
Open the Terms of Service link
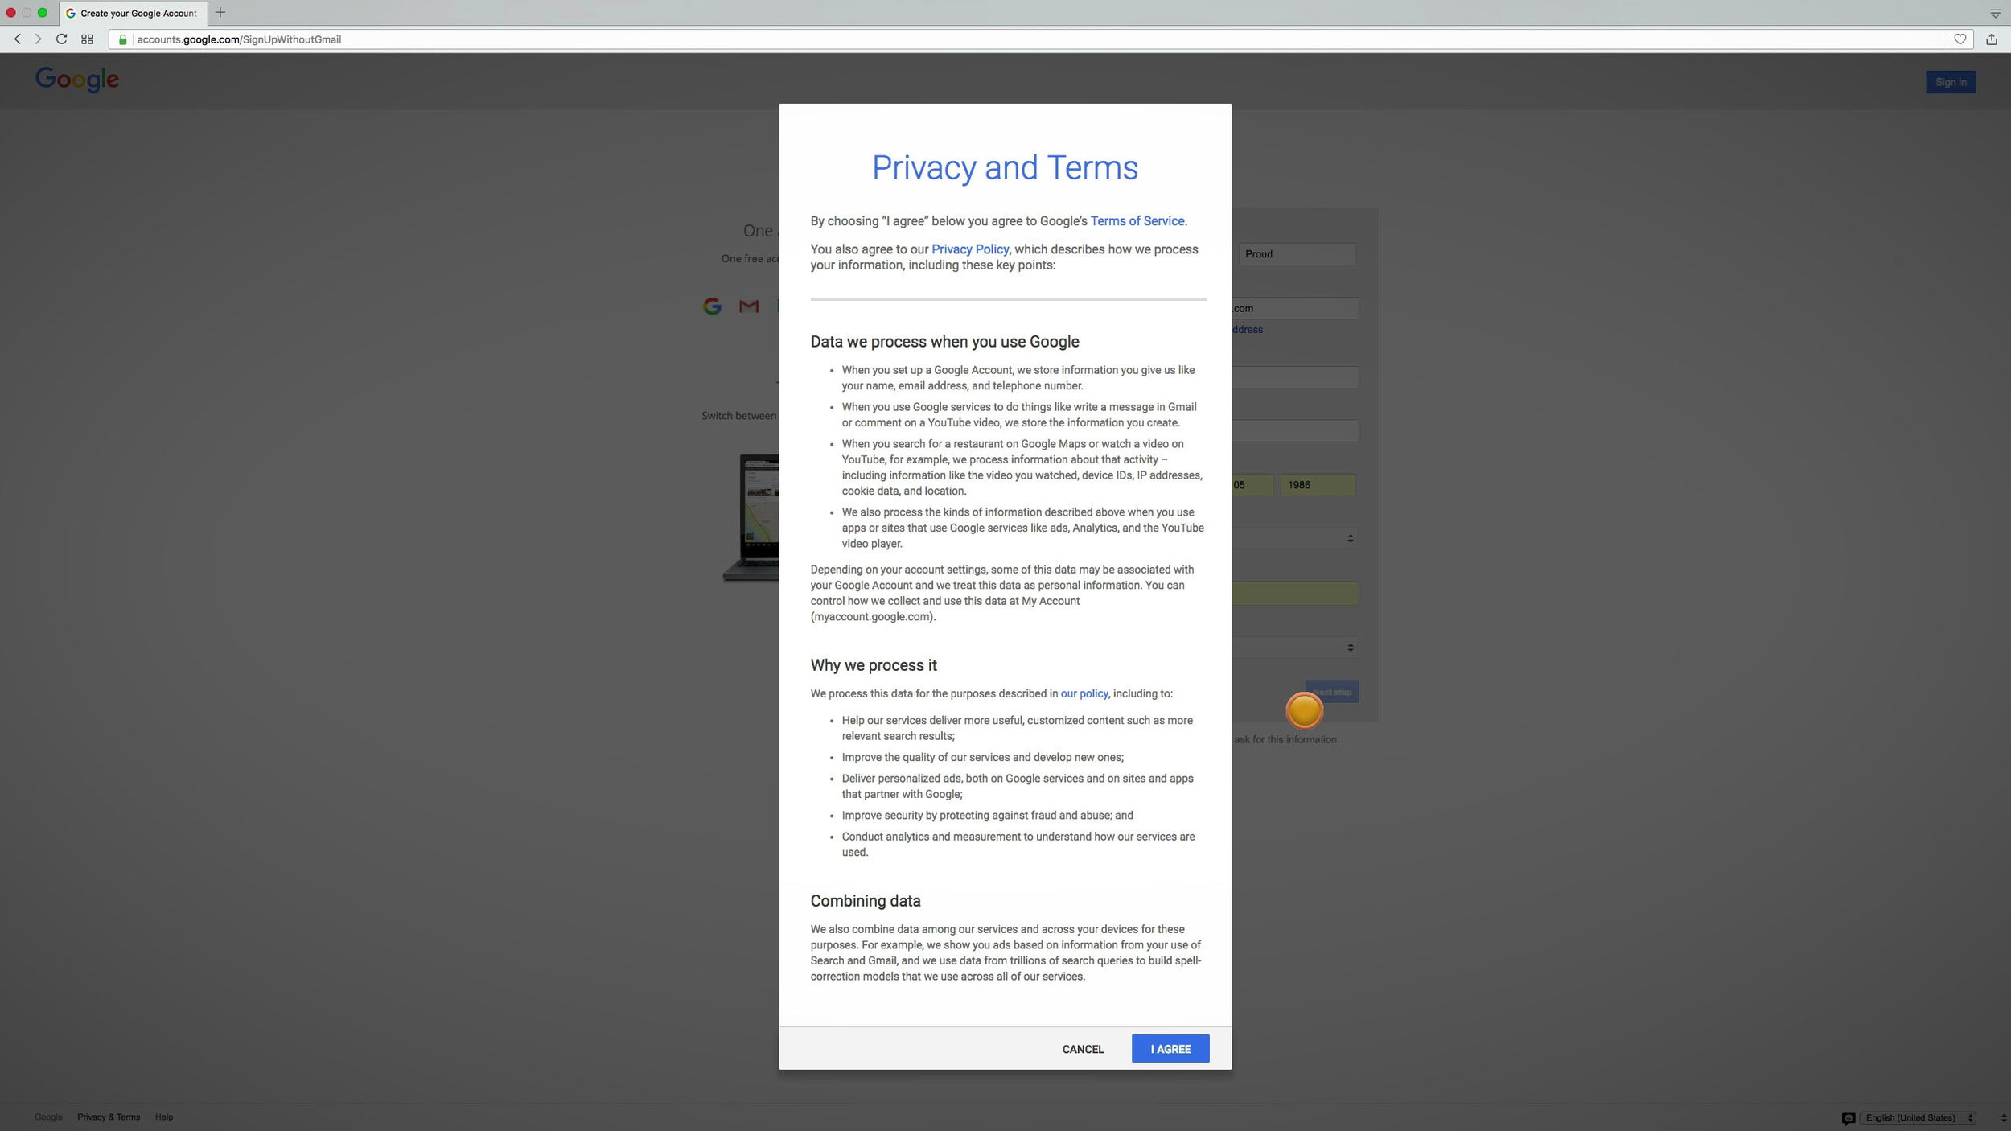(x=1137, y=220)
